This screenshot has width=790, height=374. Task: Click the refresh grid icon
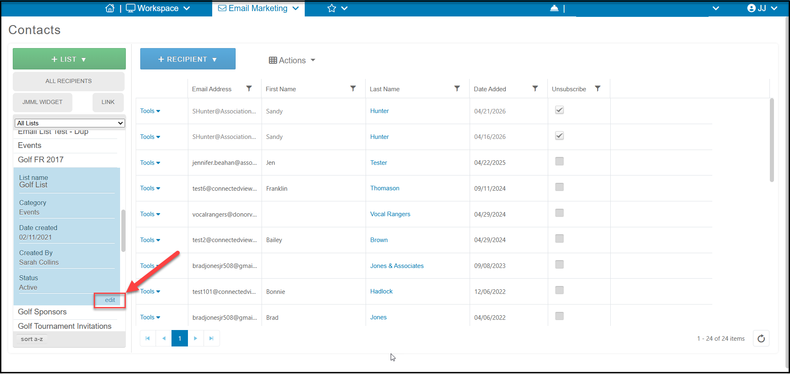pyautogui.click(x=761, y=338)
